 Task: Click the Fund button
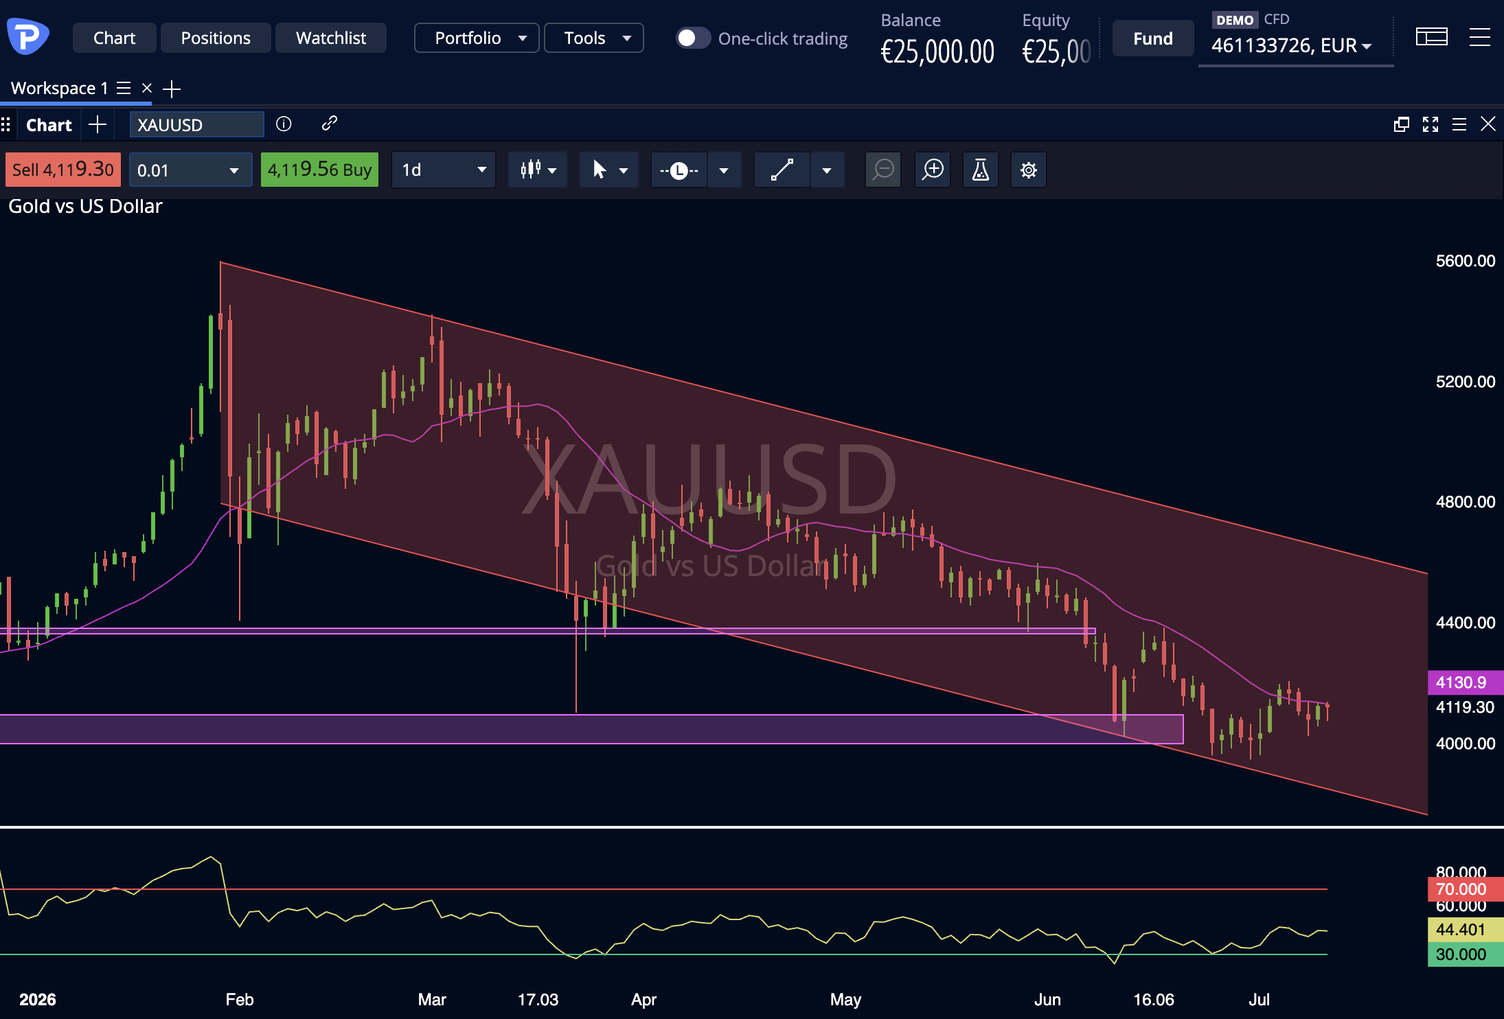[x=1153, y=38]
